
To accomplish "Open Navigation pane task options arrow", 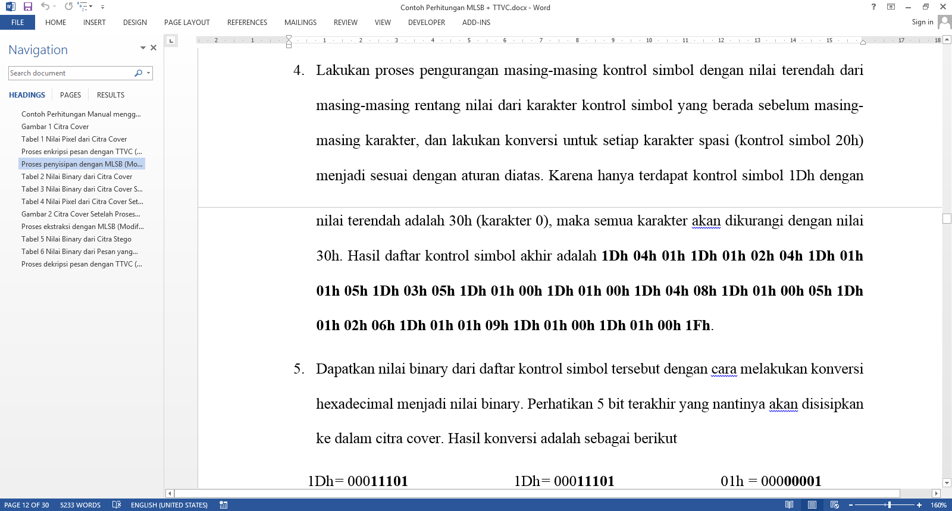I will [x=143, y=48].
